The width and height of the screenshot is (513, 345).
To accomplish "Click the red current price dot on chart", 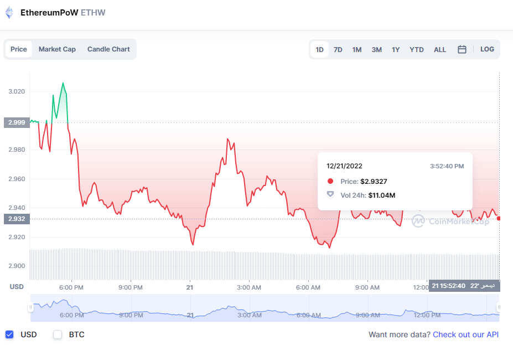I will (499, 218).
